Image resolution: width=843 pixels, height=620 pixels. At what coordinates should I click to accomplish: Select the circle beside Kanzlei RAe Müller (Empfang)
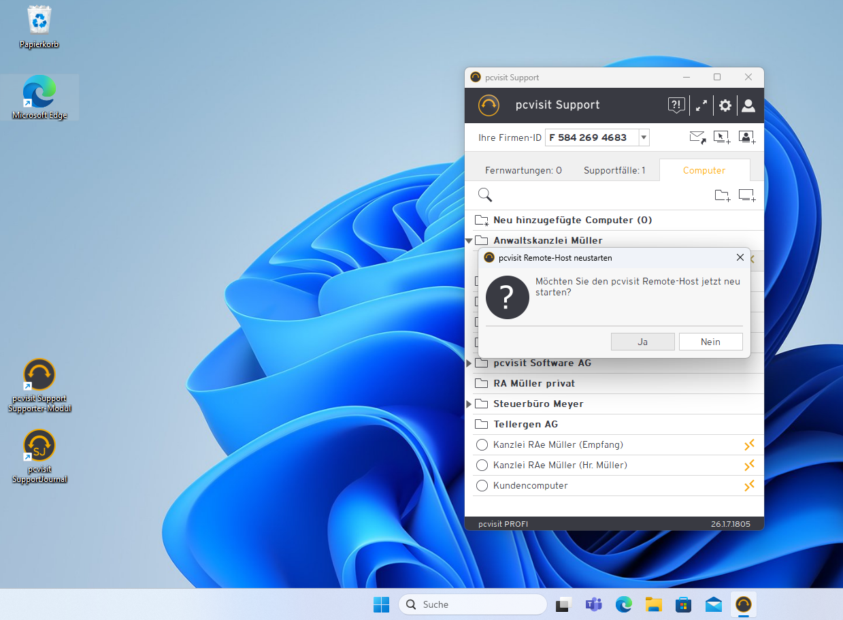tap(482, 445)
